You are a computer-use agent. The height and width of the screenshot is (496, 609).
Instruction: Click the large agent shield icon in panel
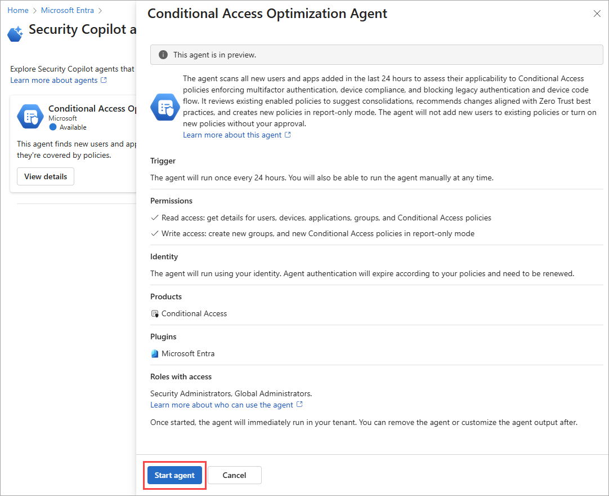(x=165, y=107)
